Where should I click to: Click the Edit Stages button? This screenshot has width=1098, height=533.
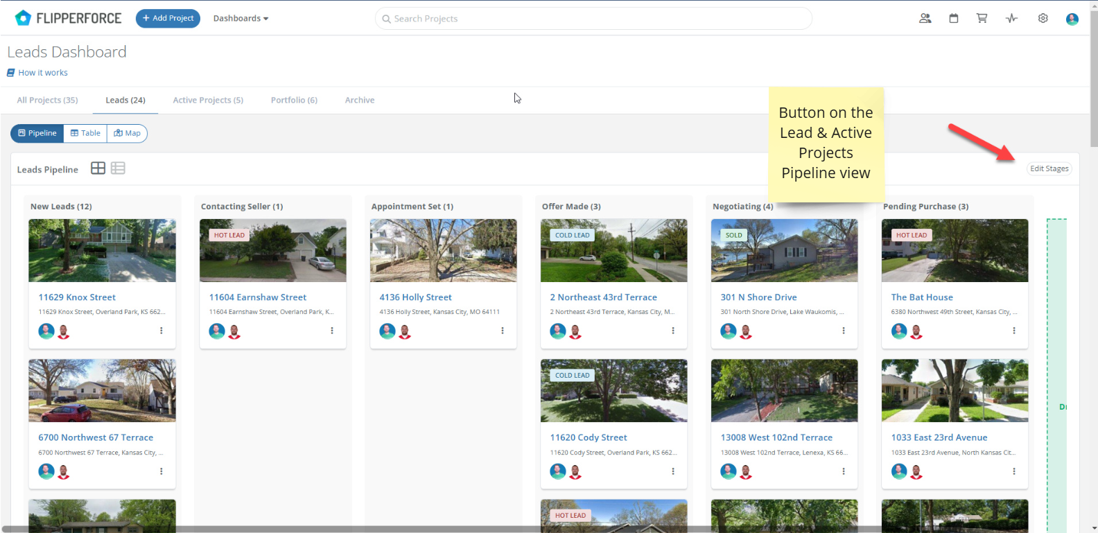click(1049, 168)
